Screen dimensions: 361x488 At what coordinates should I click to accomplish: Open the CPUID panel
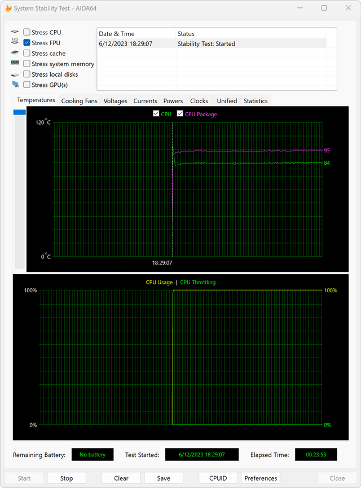(x=218, y=478)
